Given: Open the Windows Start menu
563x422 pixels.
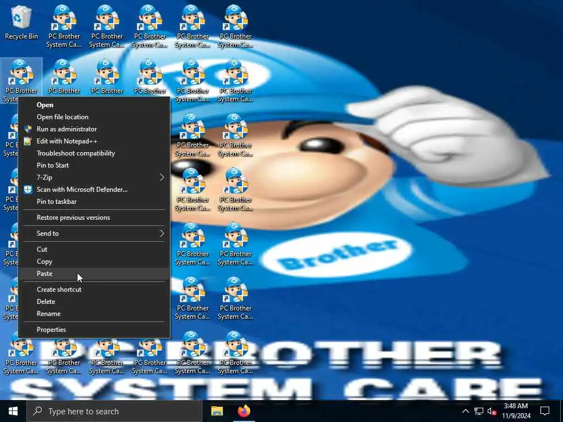Looking at the screenshot, I should pos(13,411).
